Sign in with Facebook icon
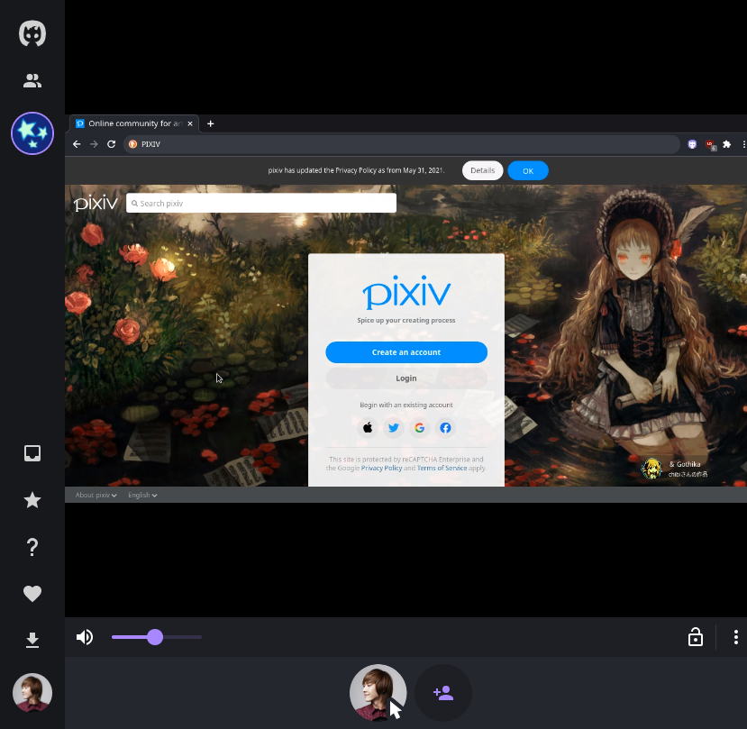747x729 pixels. point(445,428)
